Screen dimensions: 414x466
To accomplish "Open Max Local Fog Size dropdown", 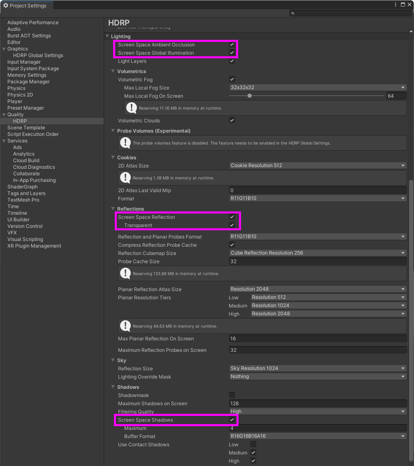I will click(318, 87).
